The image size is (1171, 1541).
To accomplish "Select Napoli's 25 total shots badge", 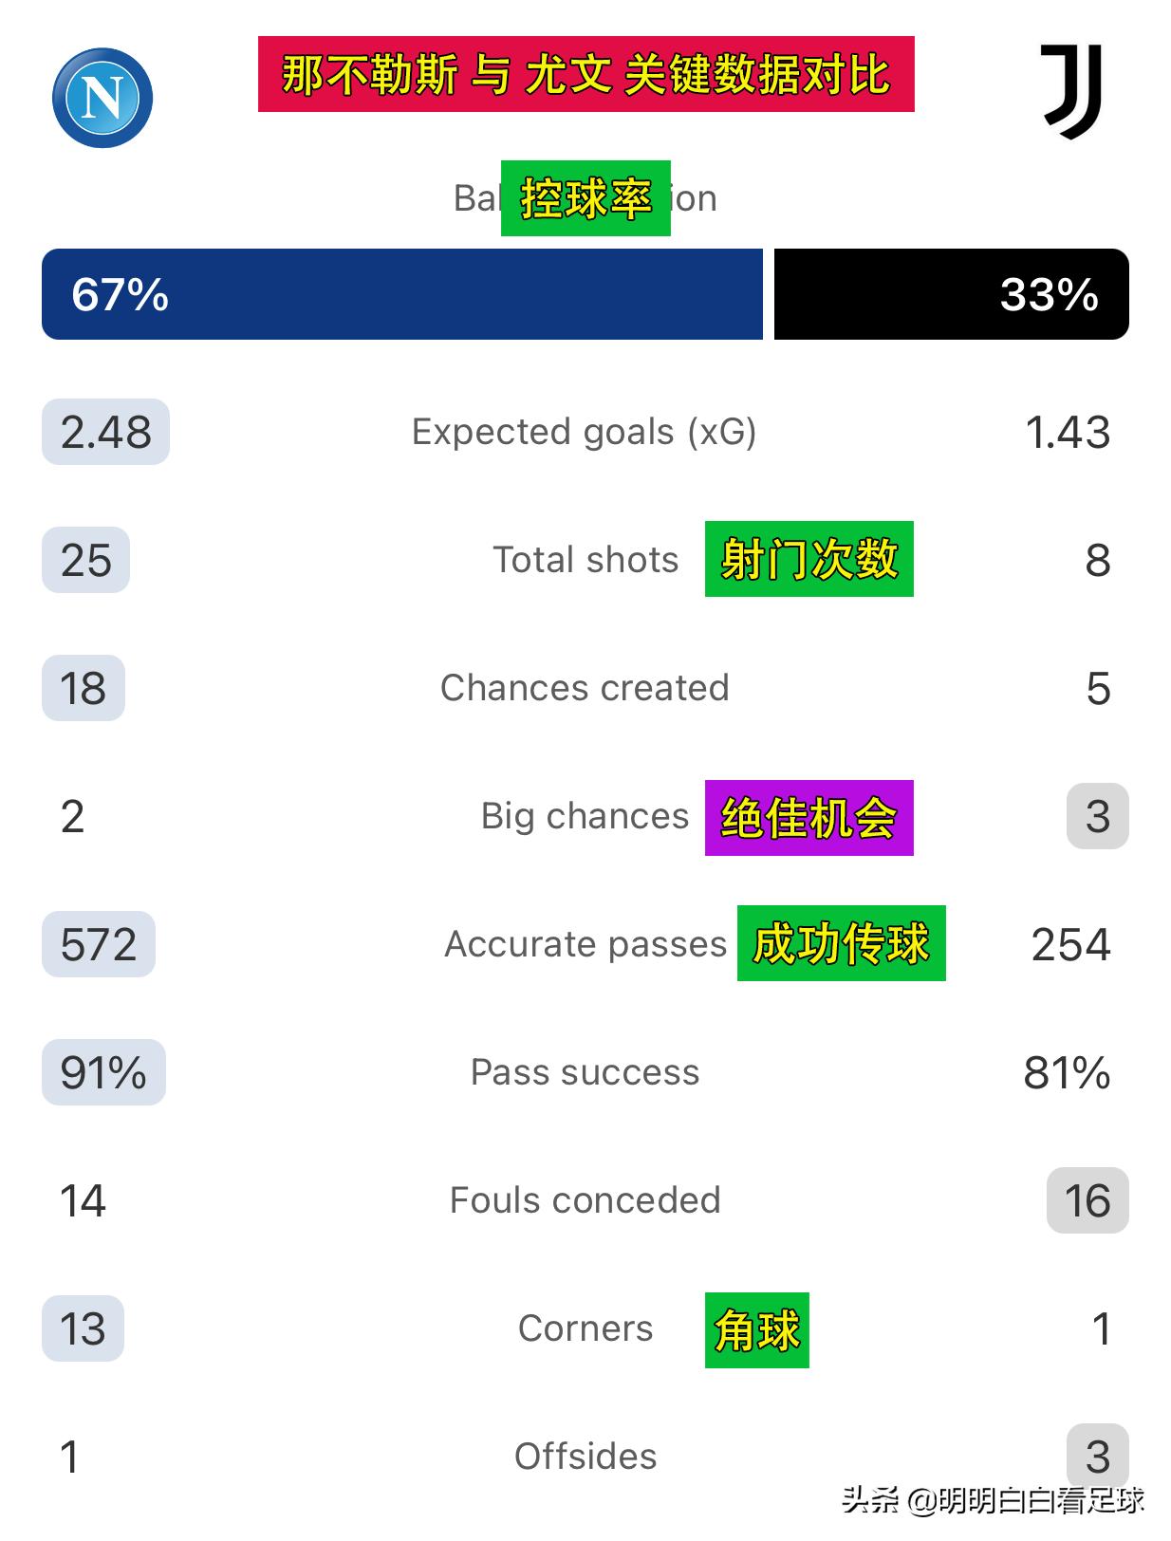I will tap(85, 560).
